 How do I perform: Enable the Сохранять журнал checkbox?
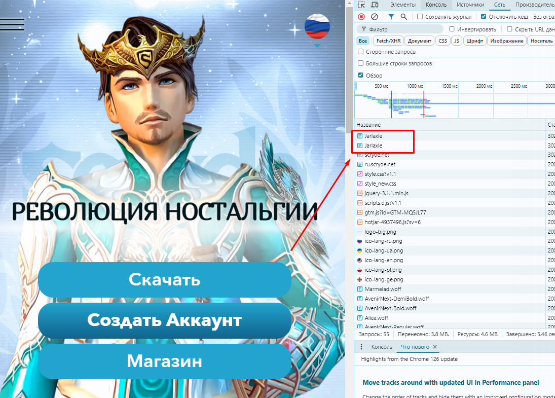click(x=420, y=17)
